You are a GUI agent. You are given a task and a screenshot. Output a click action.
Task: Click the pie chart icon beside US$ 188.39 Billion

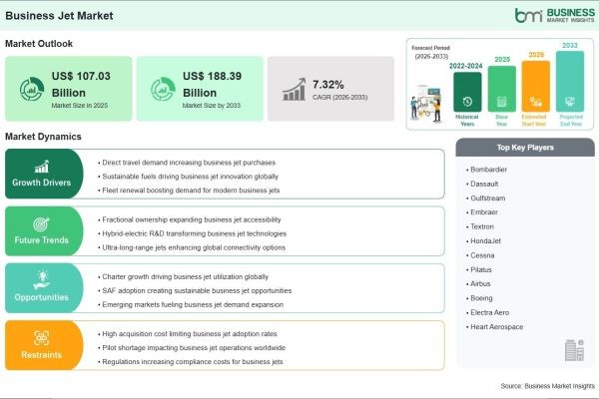tap(163, 89)
